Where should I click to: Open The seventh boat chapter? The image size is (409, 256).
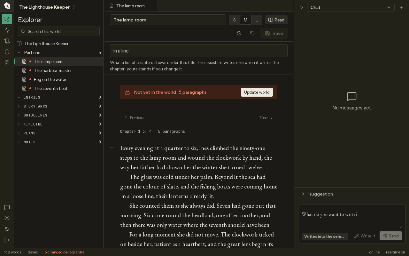[x=59, y=88]
